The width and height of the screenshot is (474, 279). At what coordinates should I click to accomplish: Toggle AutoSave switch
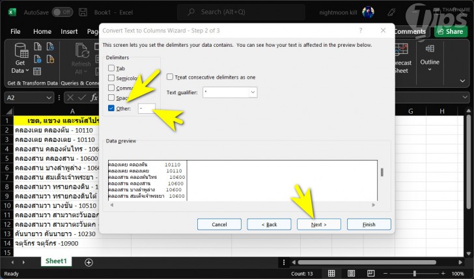(63, 12)
